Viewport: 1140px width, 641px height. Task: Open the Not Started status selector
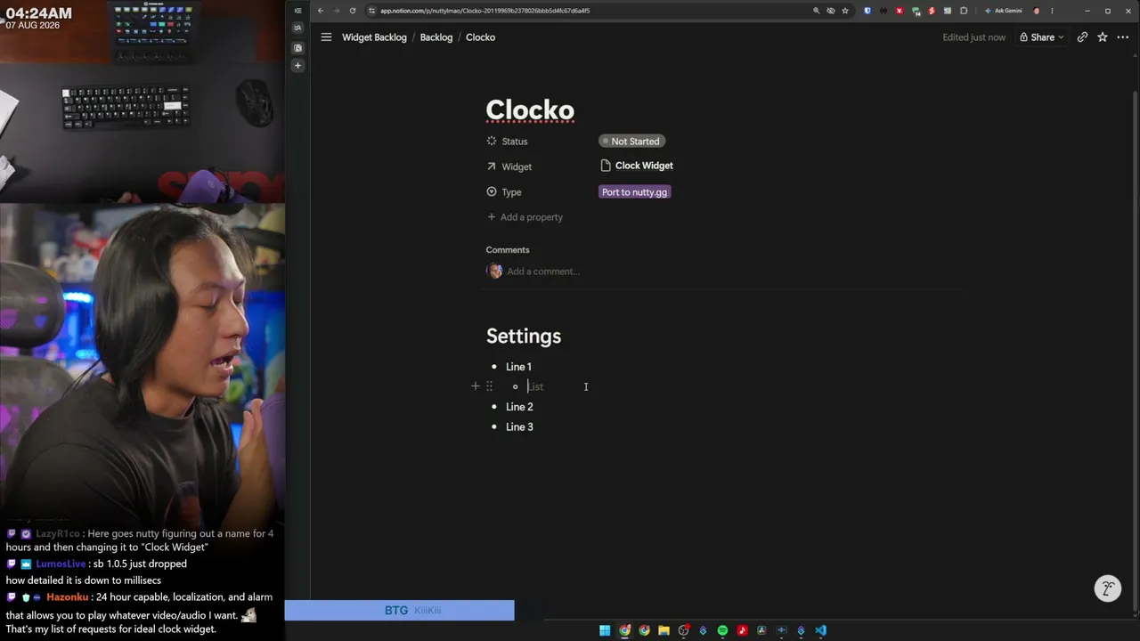pos(632,141)
